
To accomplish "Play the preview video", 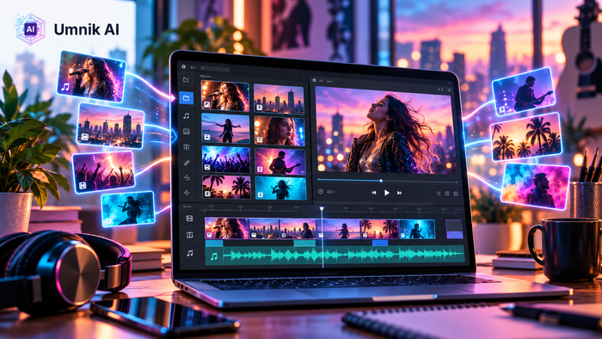I will [x=387, y=193].
